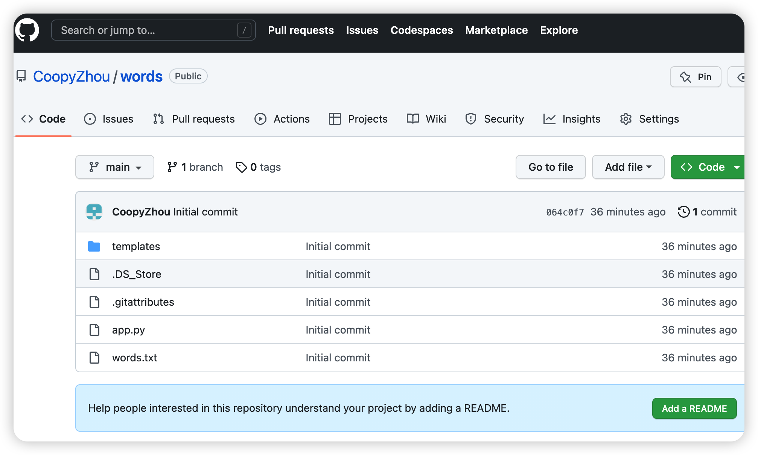Click the templates folder icon
The width and height of the screenshot is (758, 455).
pos(94,246)
